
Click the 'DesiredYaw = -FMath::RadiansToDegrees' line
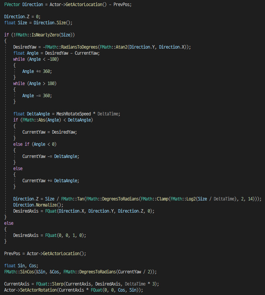(x=102, y=47)
